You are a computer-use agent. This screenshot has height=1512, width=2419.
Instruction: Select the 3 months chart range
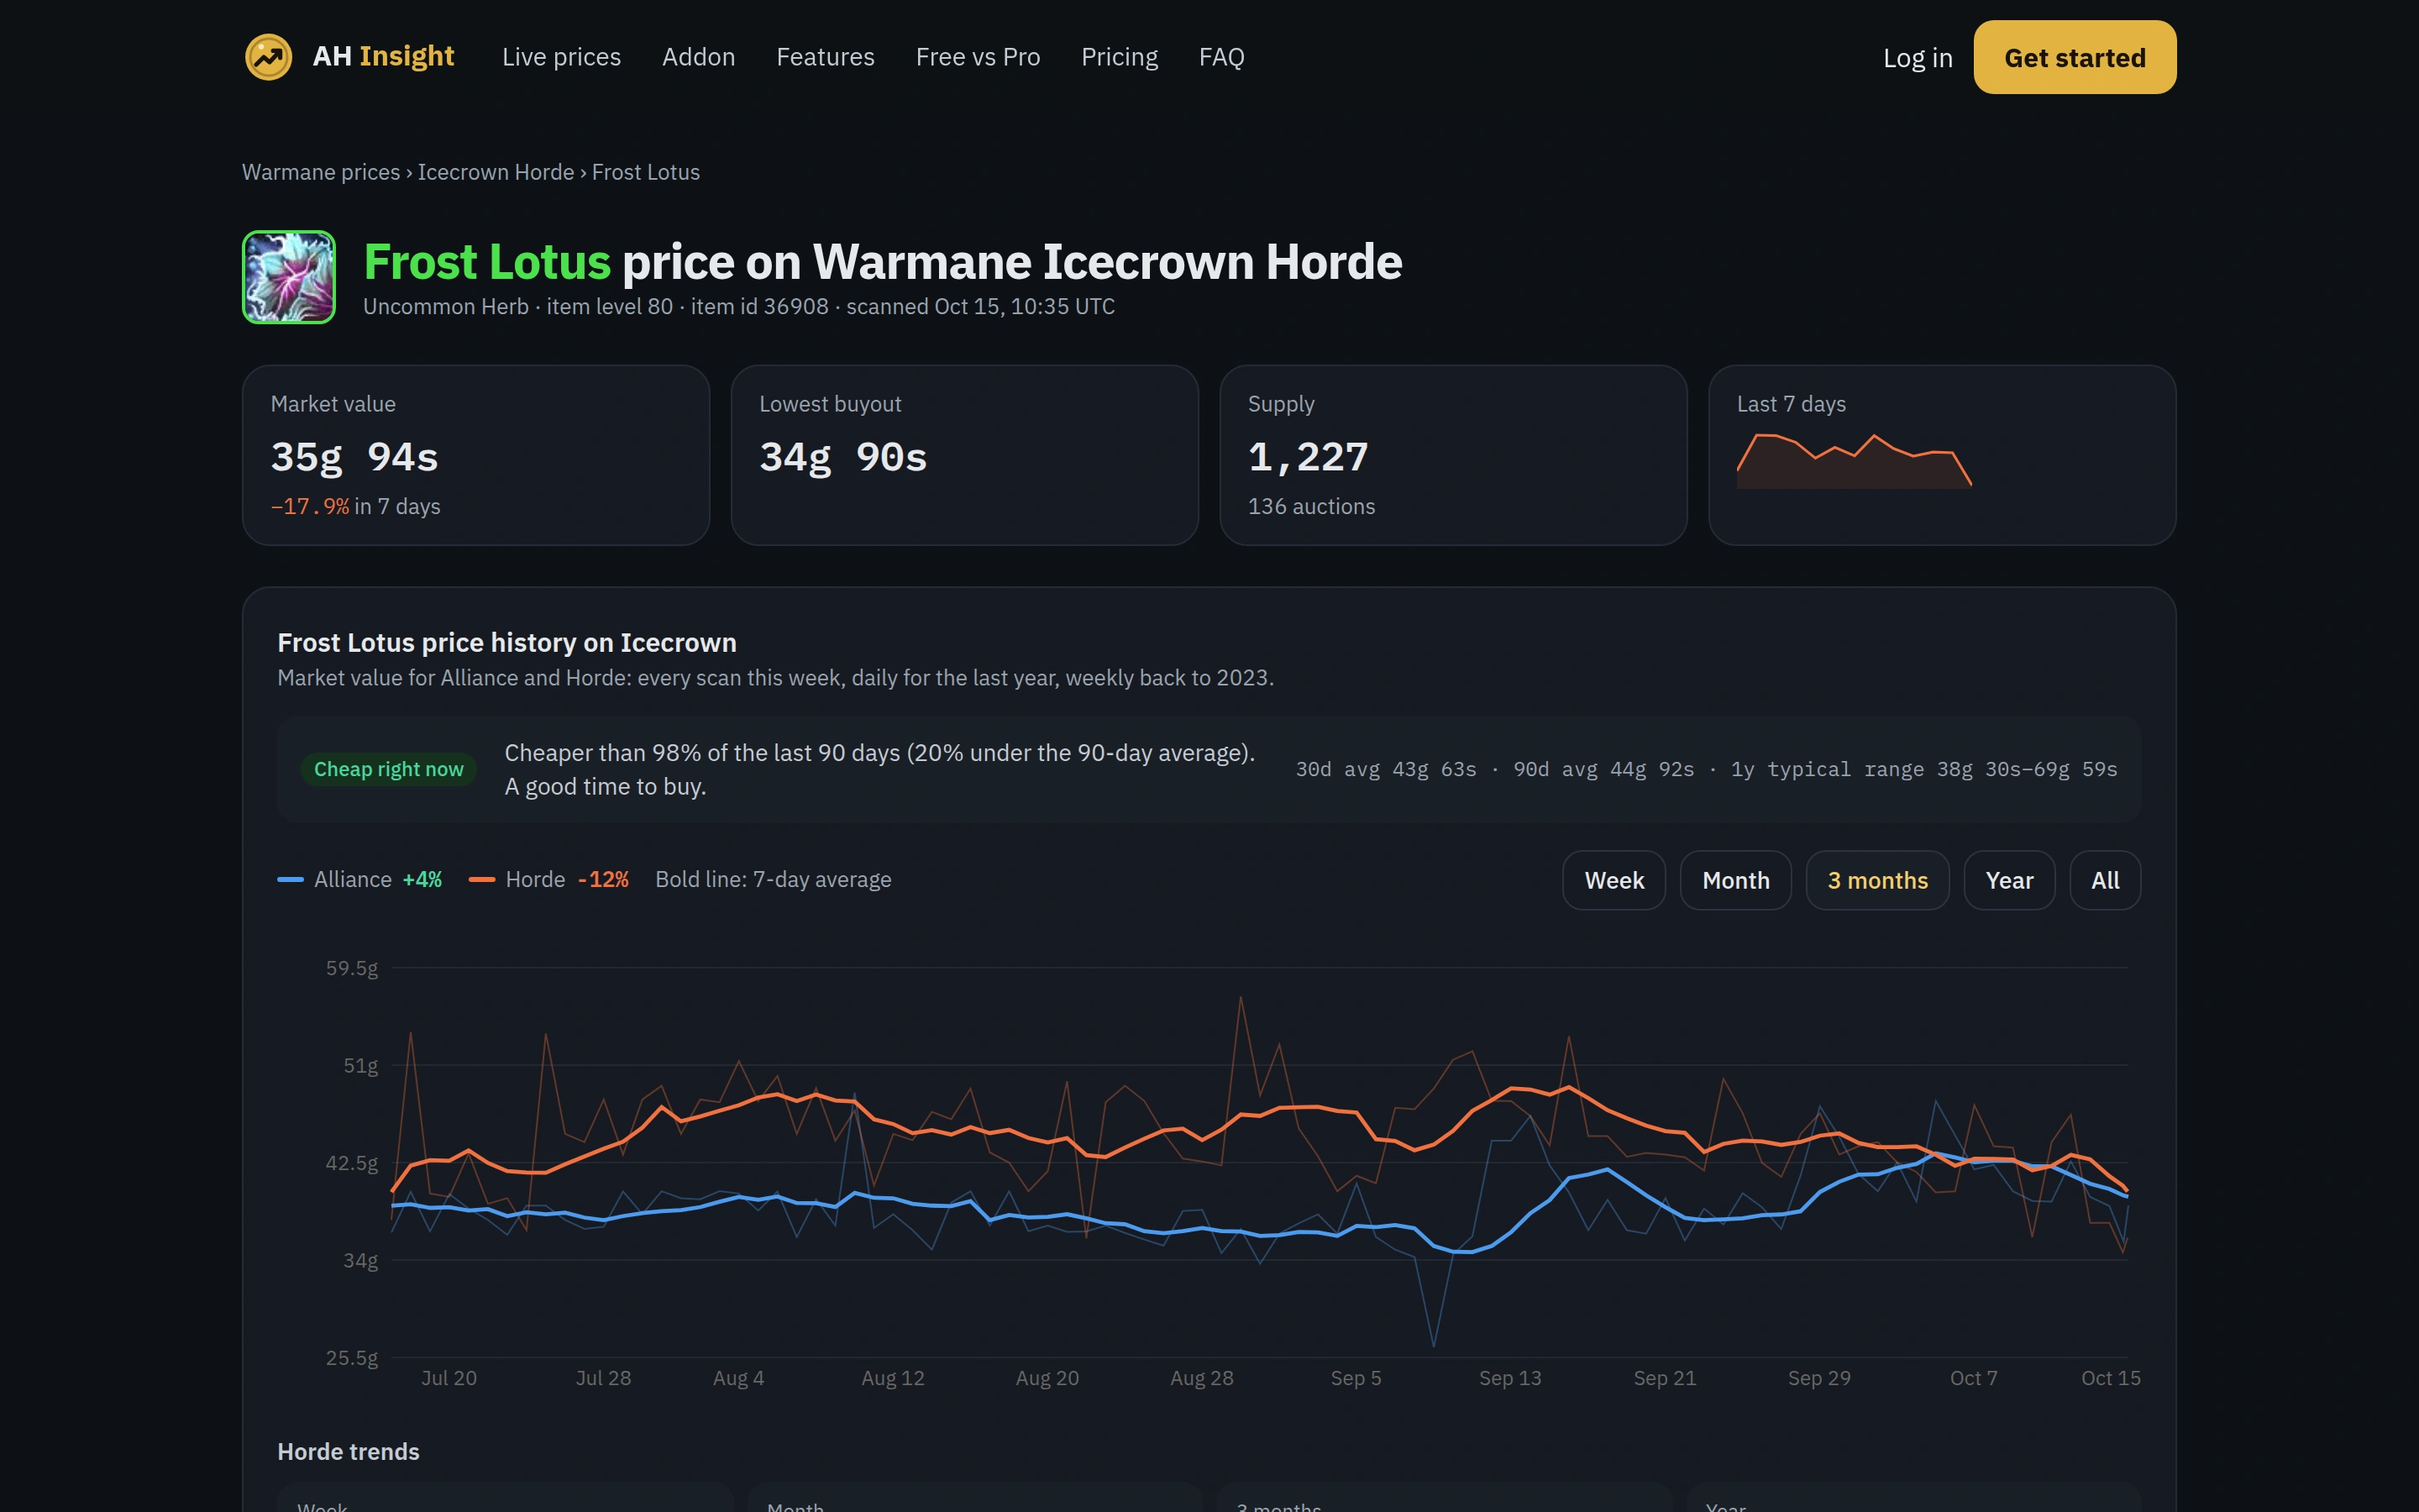(x=1877, y=880)
